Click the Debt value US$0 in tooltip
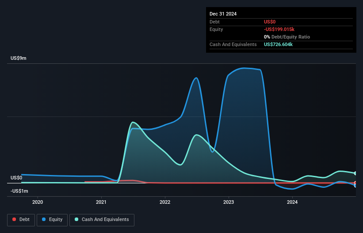This screenshot has height=233, width=363. coord(270,22)
